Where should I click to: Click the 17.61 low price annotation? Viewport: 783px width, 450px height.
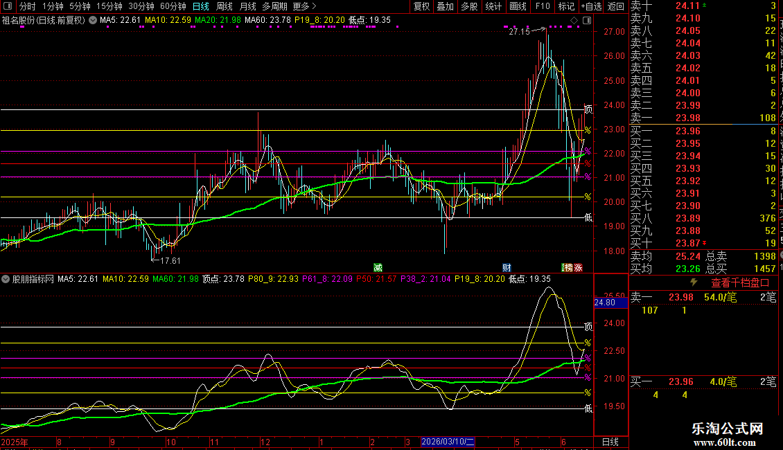coord(170,260)
